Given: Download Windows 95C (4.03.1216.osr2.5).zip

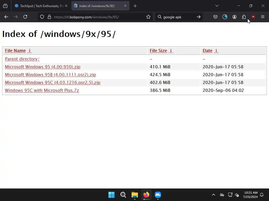Looking at the screenshot, I should (x=53, y=82).
